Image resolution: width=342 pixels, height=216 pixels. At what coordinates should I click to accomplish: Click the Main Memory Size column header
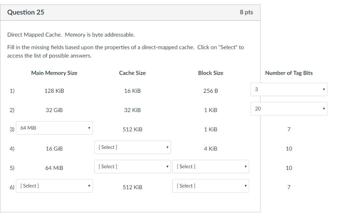[x=54, y=73]
